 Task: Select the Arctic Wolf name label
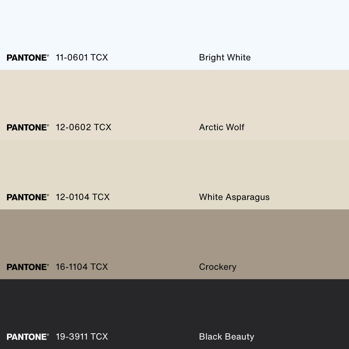coord(222,127)
